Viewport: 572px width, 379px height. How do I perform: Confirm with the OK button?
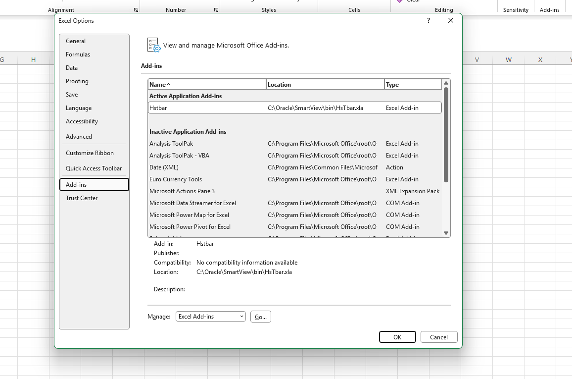[x=397, y=337]
